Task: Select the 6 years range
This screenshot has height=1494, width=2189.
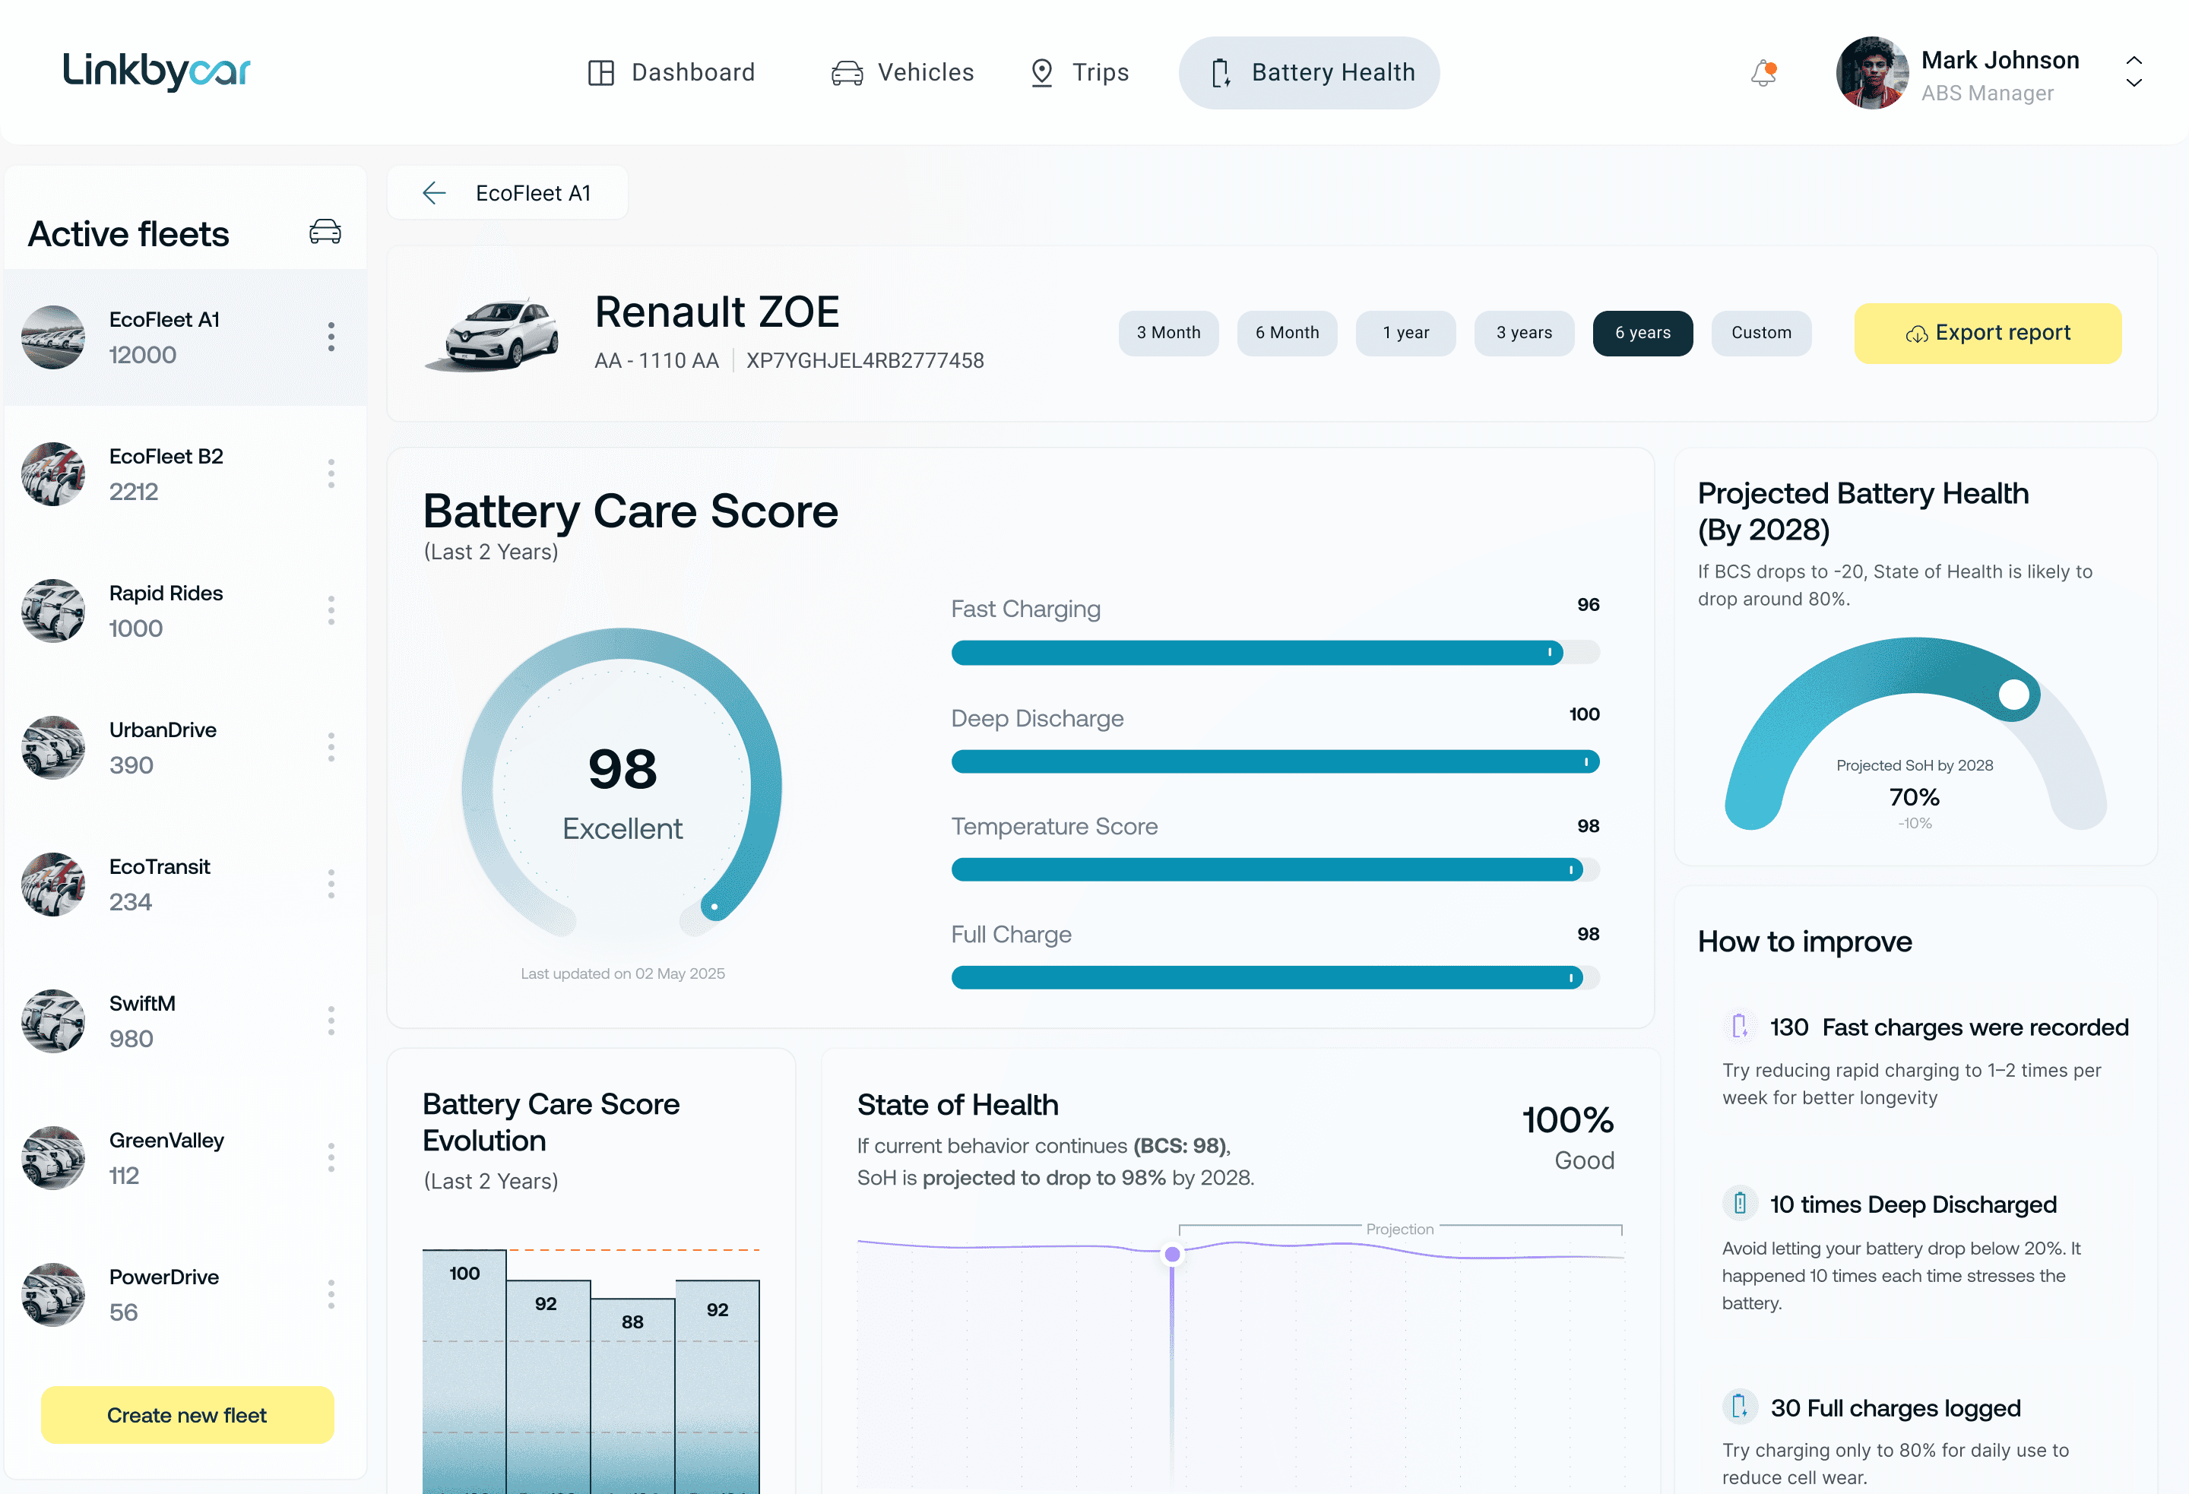Action: 1643,333
